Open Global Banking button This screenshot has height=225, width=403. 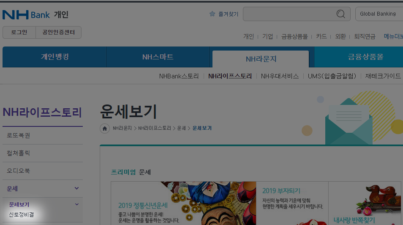[x=379, y=14]
